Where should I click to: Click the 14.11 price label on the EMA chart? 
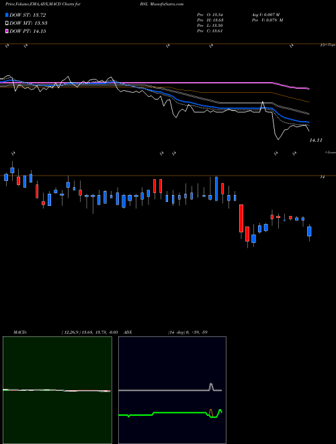[x=316, y=140]
